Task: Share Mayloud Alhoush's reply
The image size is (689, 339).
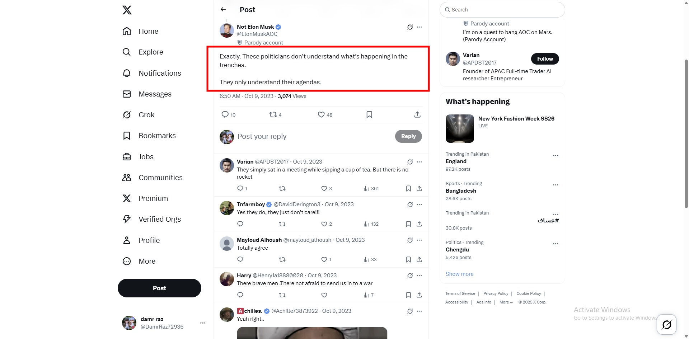Action: point(419,259)
